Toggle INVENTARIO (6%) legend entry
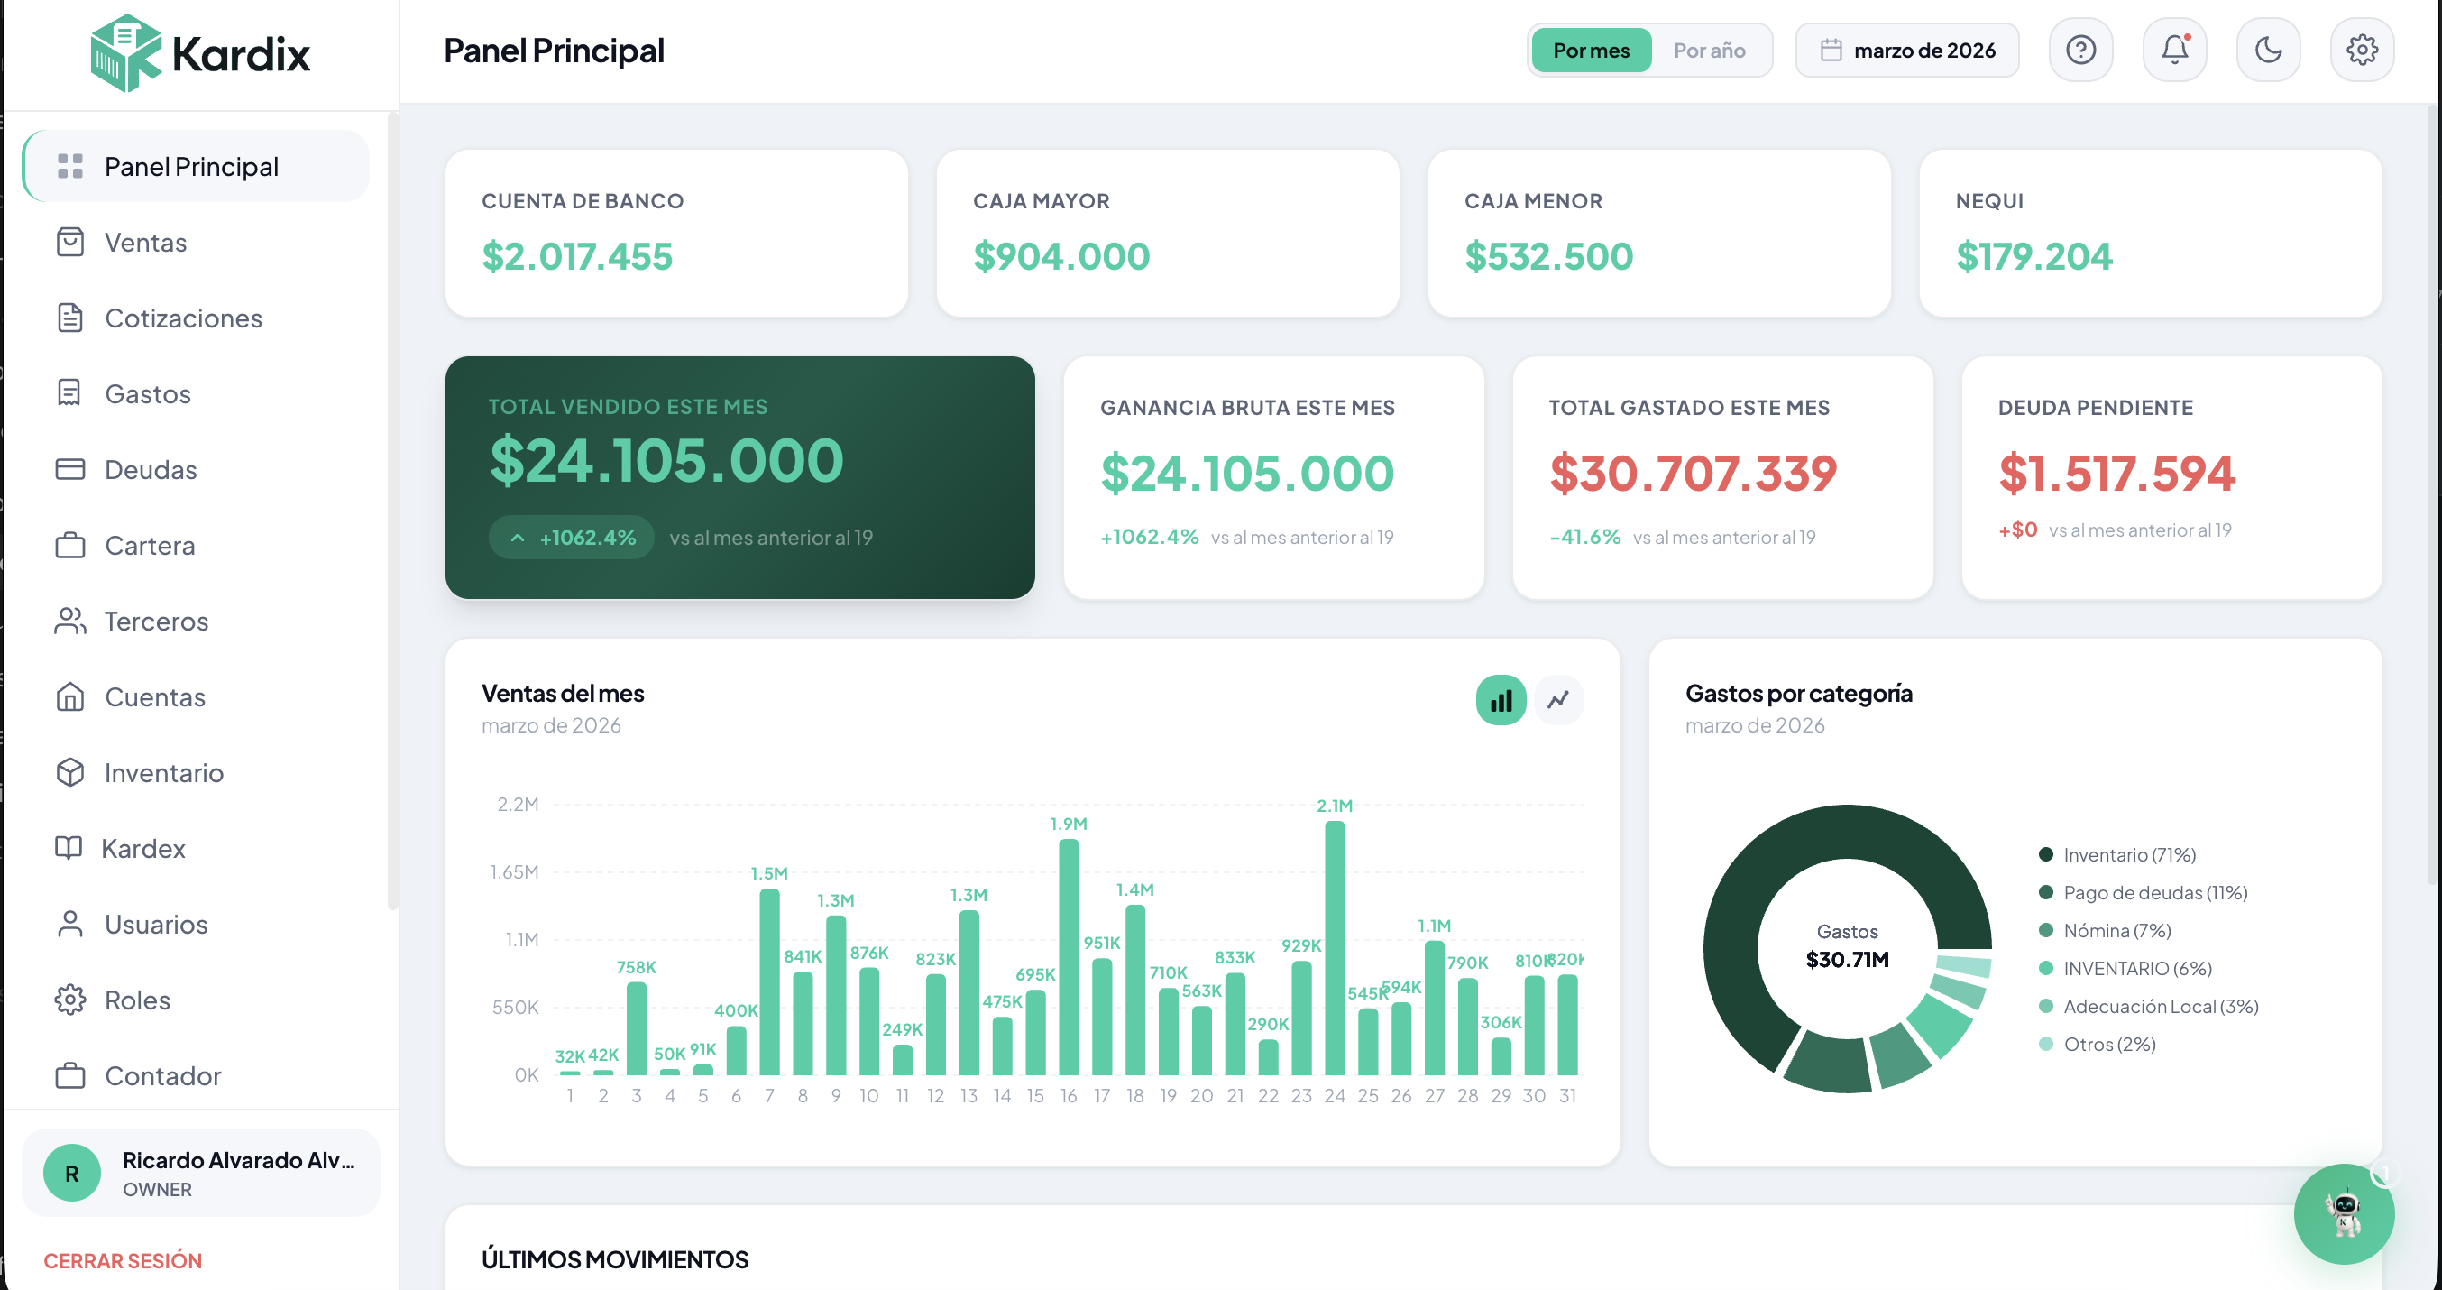Image resolution: width=2442 pixels, height=1290 pixels. [2125, 969]
